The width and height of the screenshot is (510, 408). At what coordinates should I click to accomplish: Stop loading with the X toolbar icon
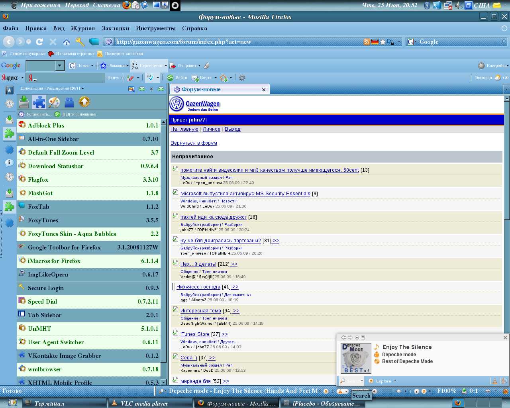pos(53,41)
